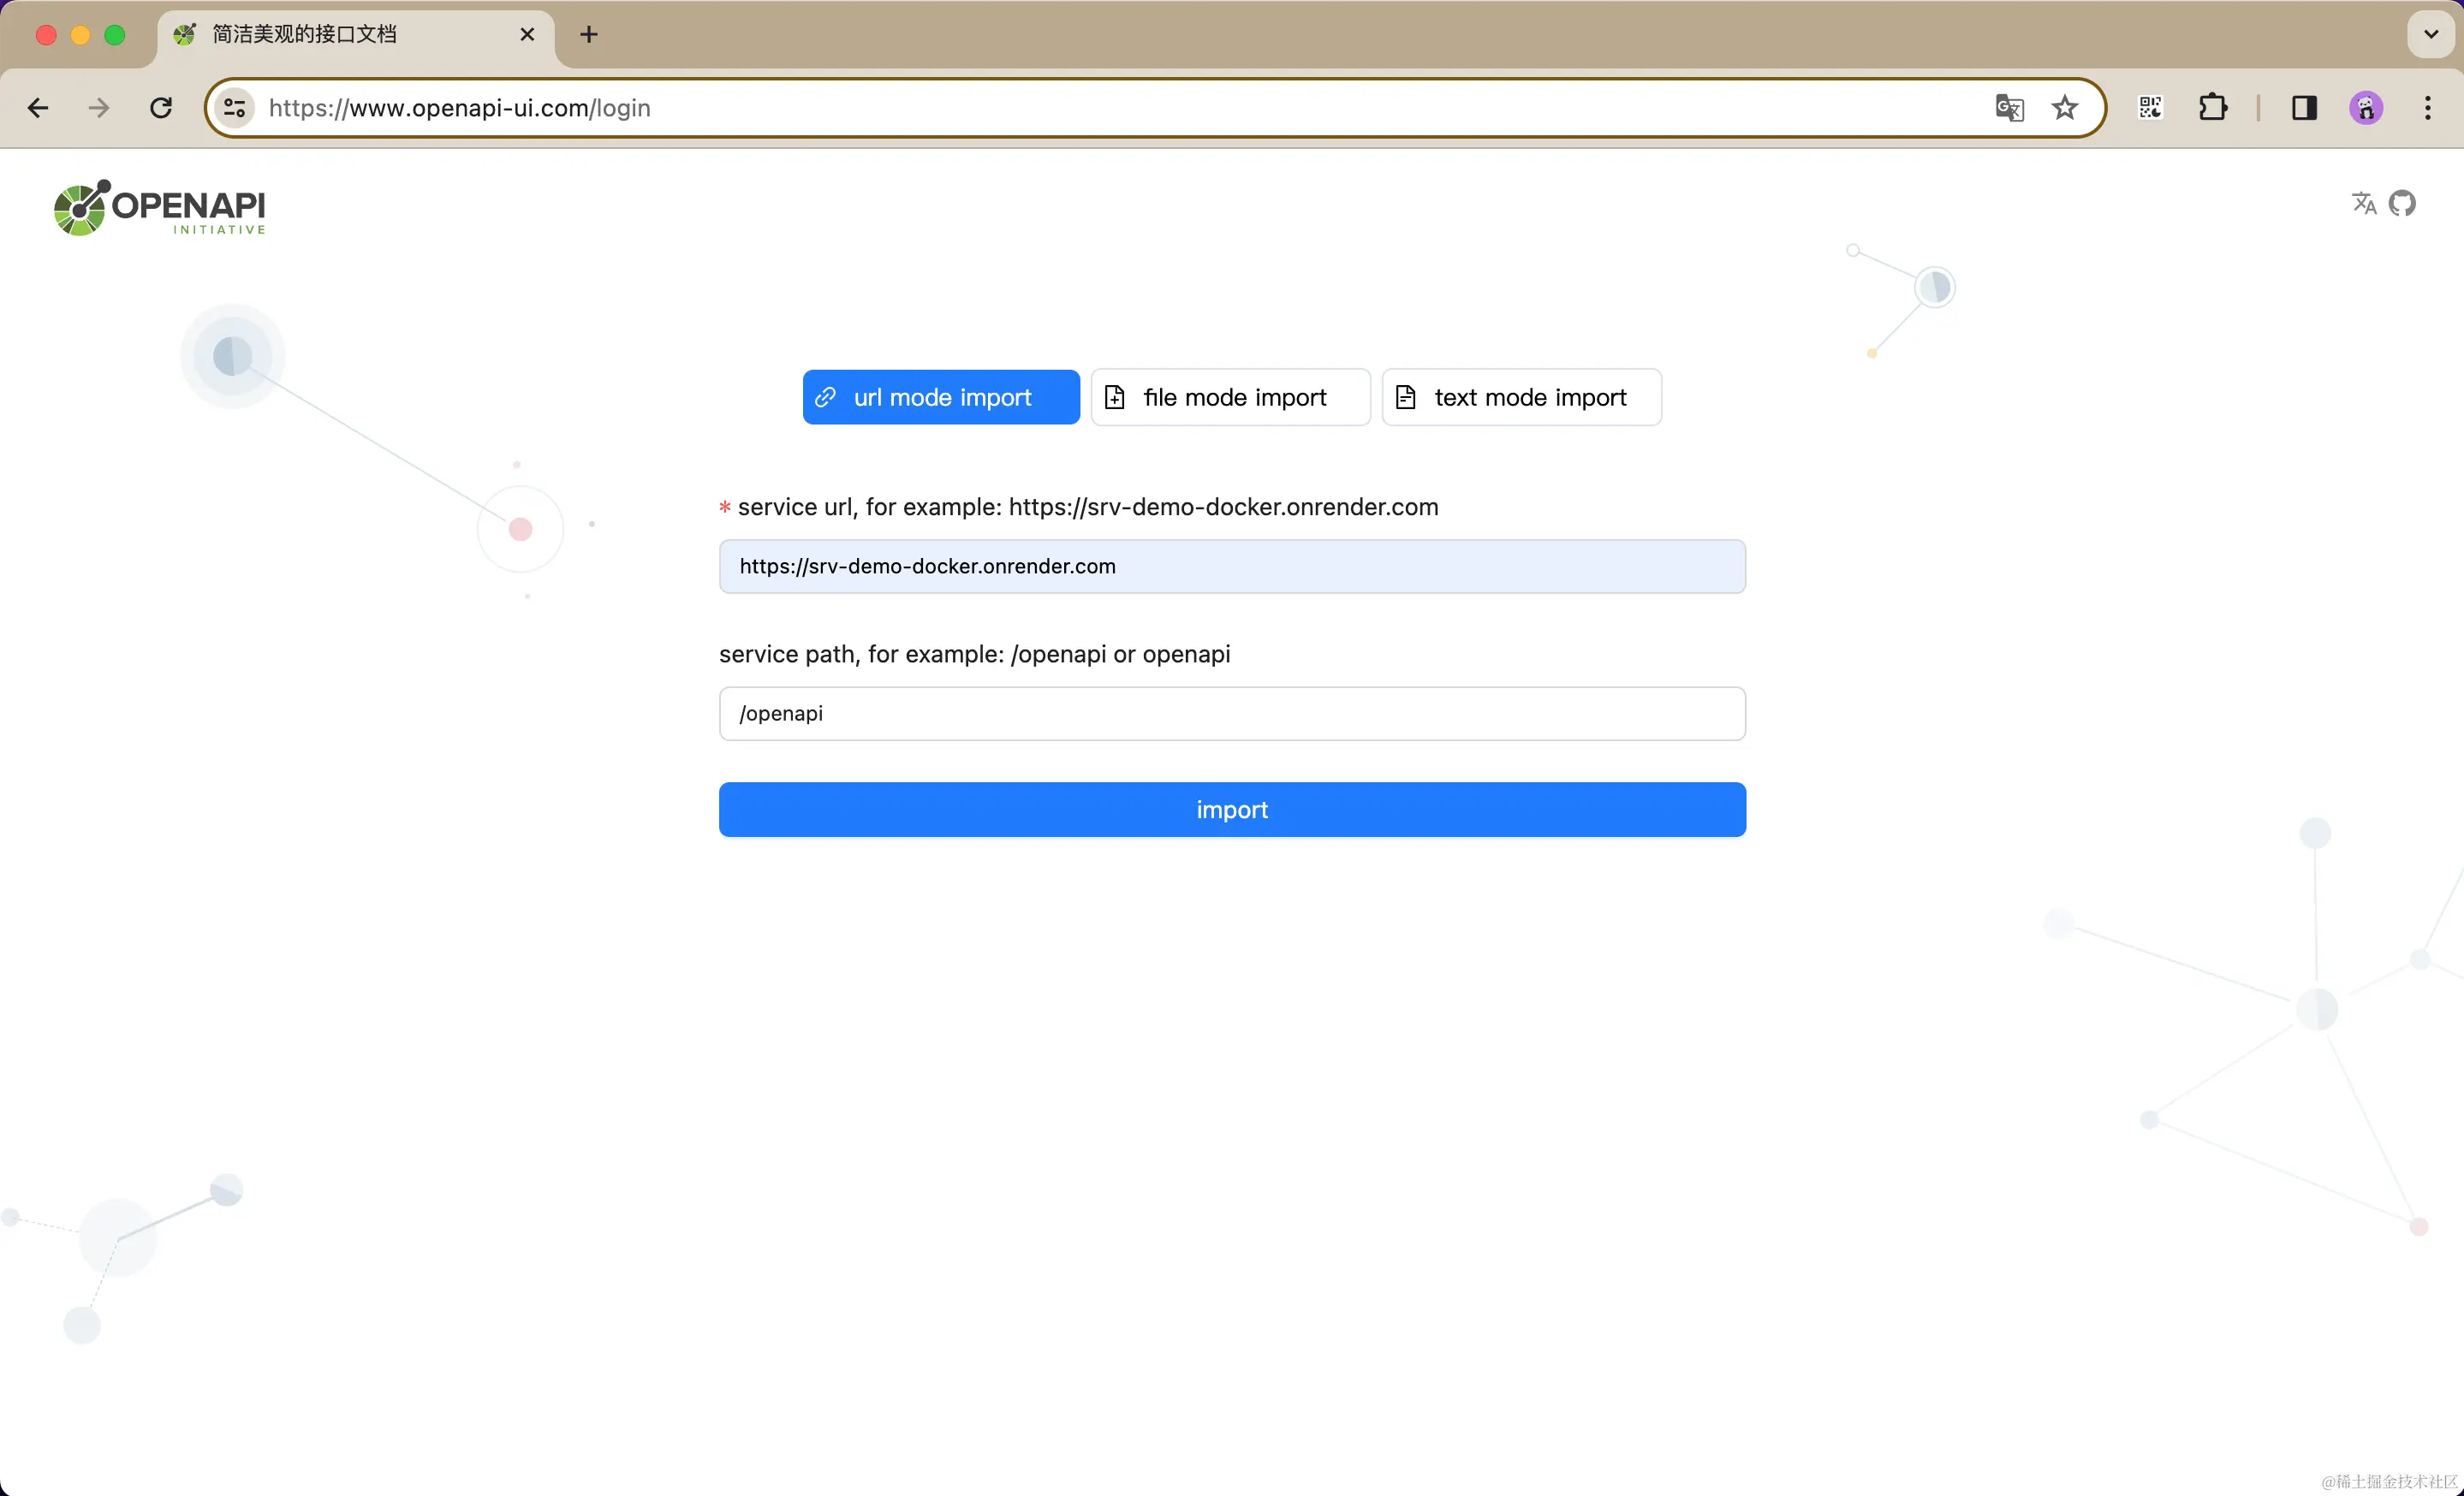Switch to text mode import tab
The width and height of the screenshot is (2464, 1496).
(1521, 398)
